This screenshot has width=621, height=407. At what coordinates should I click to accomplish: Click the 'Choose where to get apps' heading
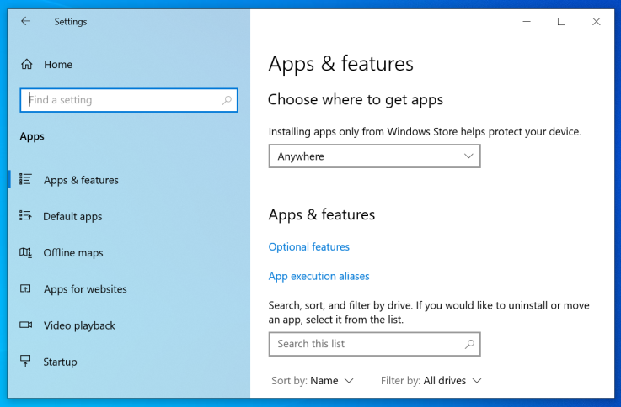coord(356,99)
